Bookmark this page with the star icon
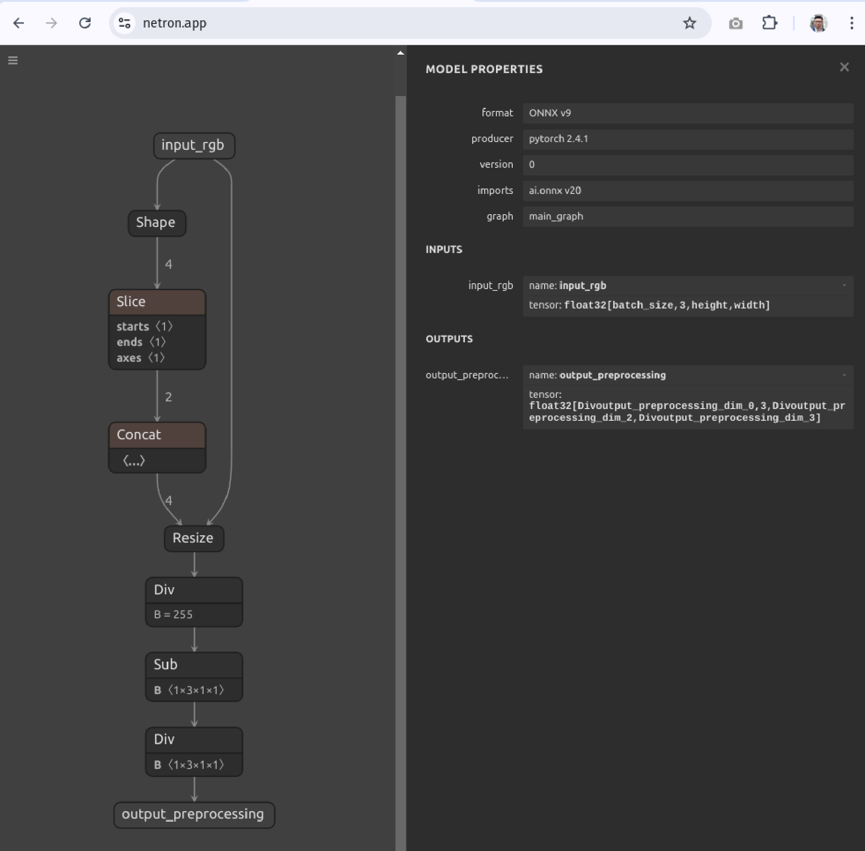This screenshot has height=851, width=865. [689, 23]
